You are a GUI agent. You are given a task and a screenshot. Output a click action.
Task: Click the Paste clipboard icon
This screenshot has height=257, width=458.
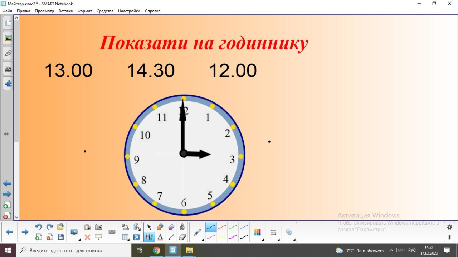point(87,227)
